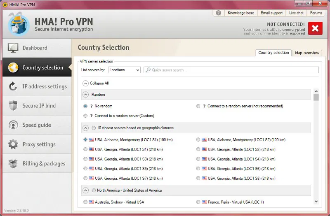Viewport: 330px width, 216px height.
Task: Click the red disconnected status X icon
Action: coord(315,28)
